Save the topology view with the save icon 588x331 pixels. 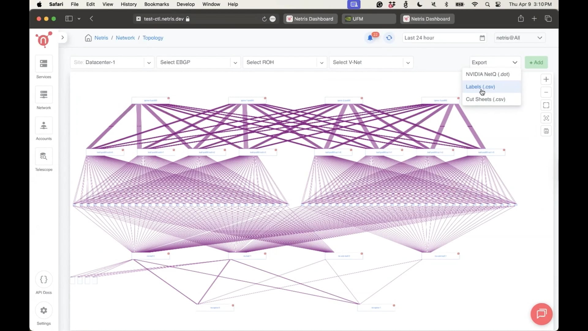tap(546, 131)
